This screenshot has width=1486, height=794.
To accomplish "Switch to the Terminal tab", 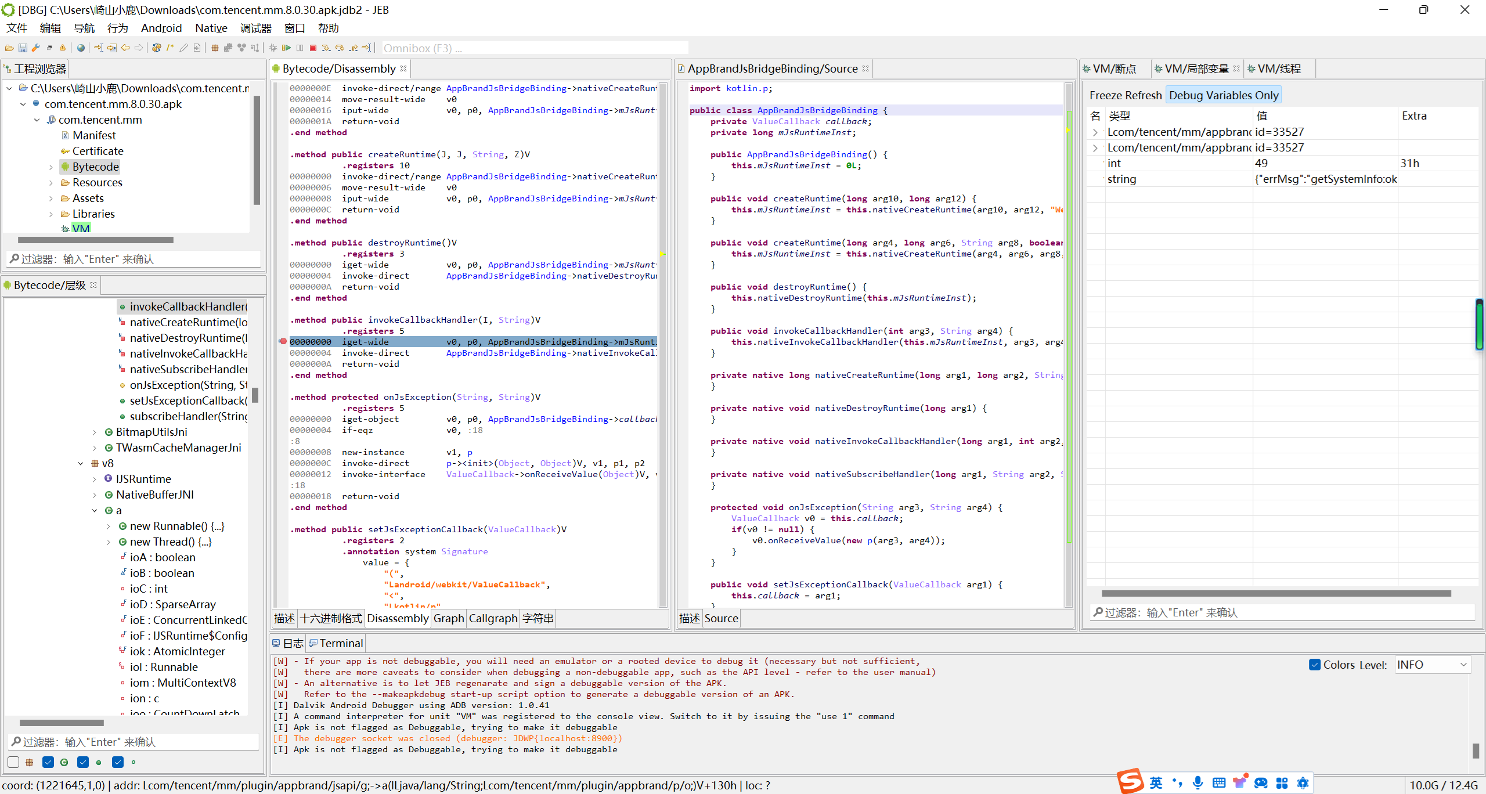I will (x=336, y=643).
